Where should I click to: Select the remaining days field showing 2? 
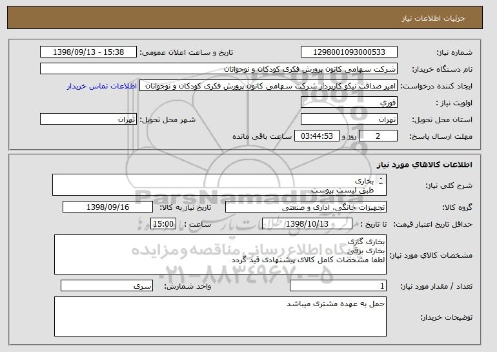[x=378, y=136]
